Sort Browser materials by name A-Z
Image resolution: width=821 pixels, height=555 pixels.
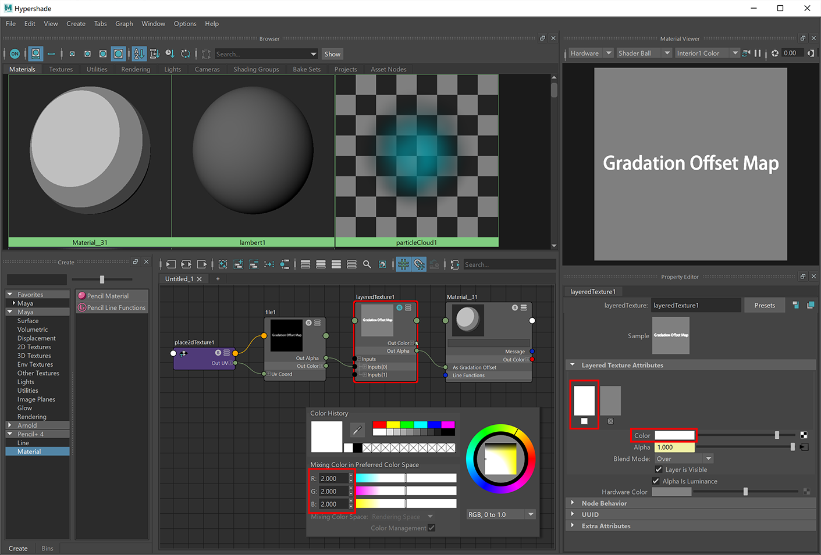click(x=139, y=53)
